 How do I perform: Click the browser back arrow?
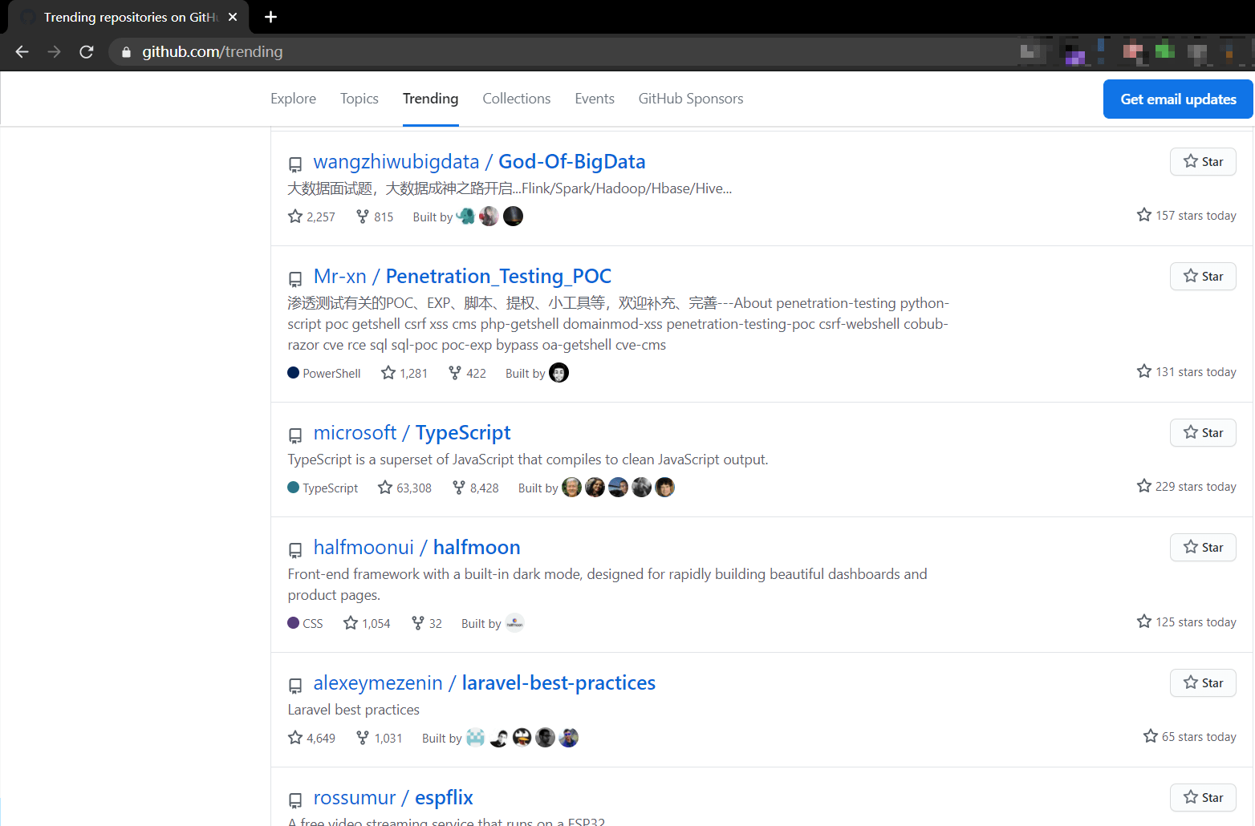(x=22, y=52)
